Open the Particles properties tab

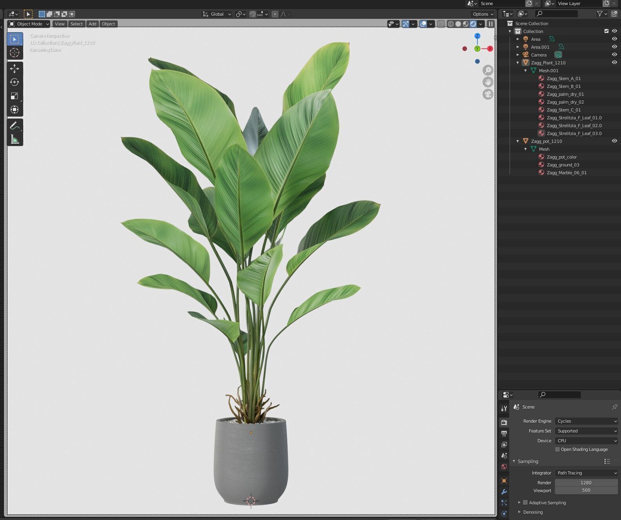click(504, 503)
